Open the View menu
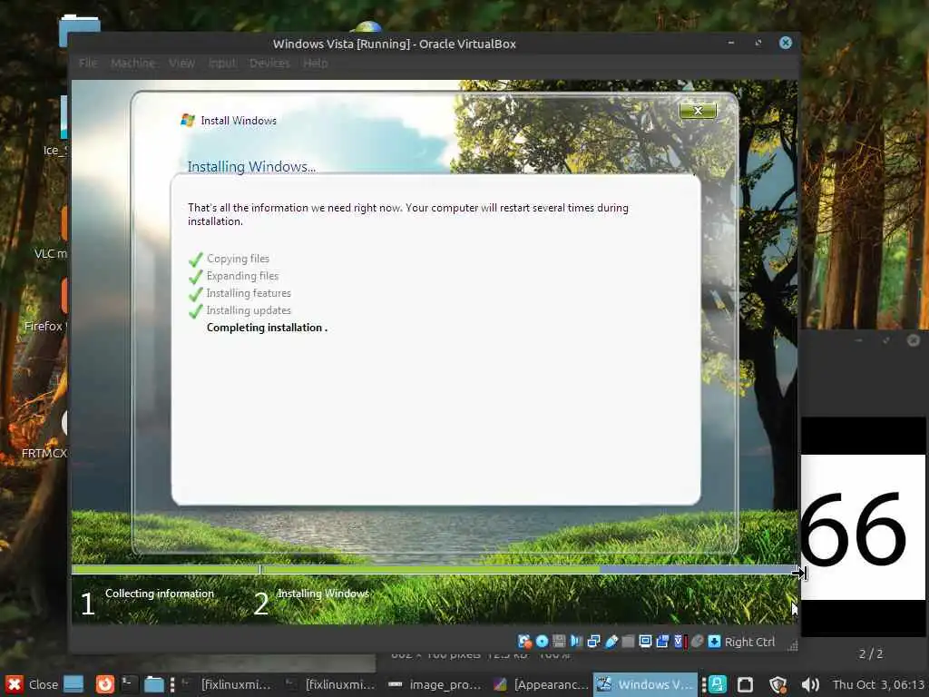 [x=181, y=63]
